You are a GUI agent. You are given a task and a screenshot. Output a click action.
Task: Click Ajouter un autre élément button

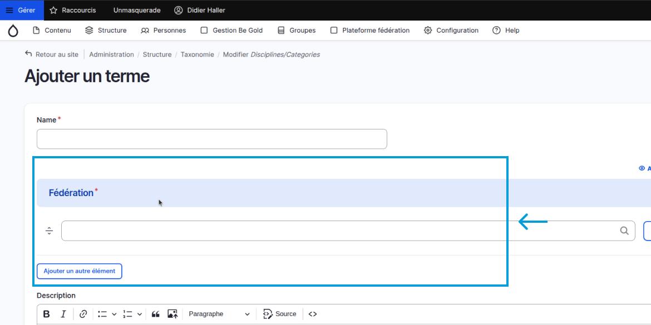[80, 271]
